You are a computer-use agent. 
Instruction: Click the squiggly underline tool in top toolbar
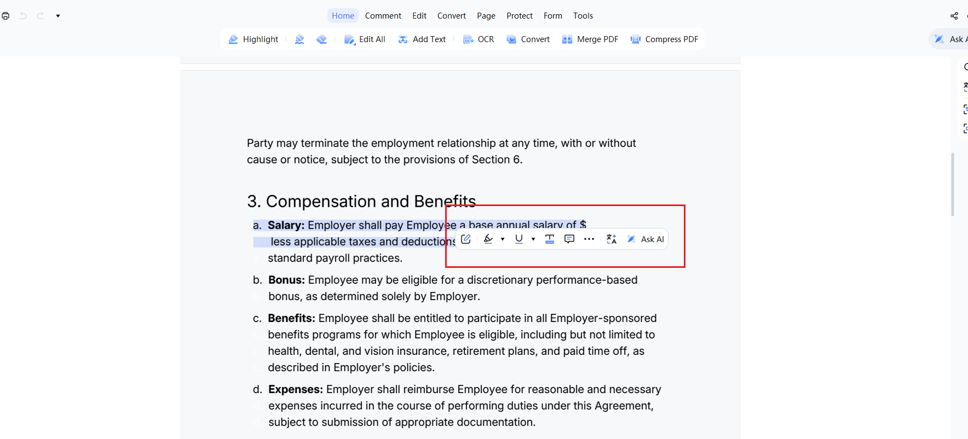point(299,39)
